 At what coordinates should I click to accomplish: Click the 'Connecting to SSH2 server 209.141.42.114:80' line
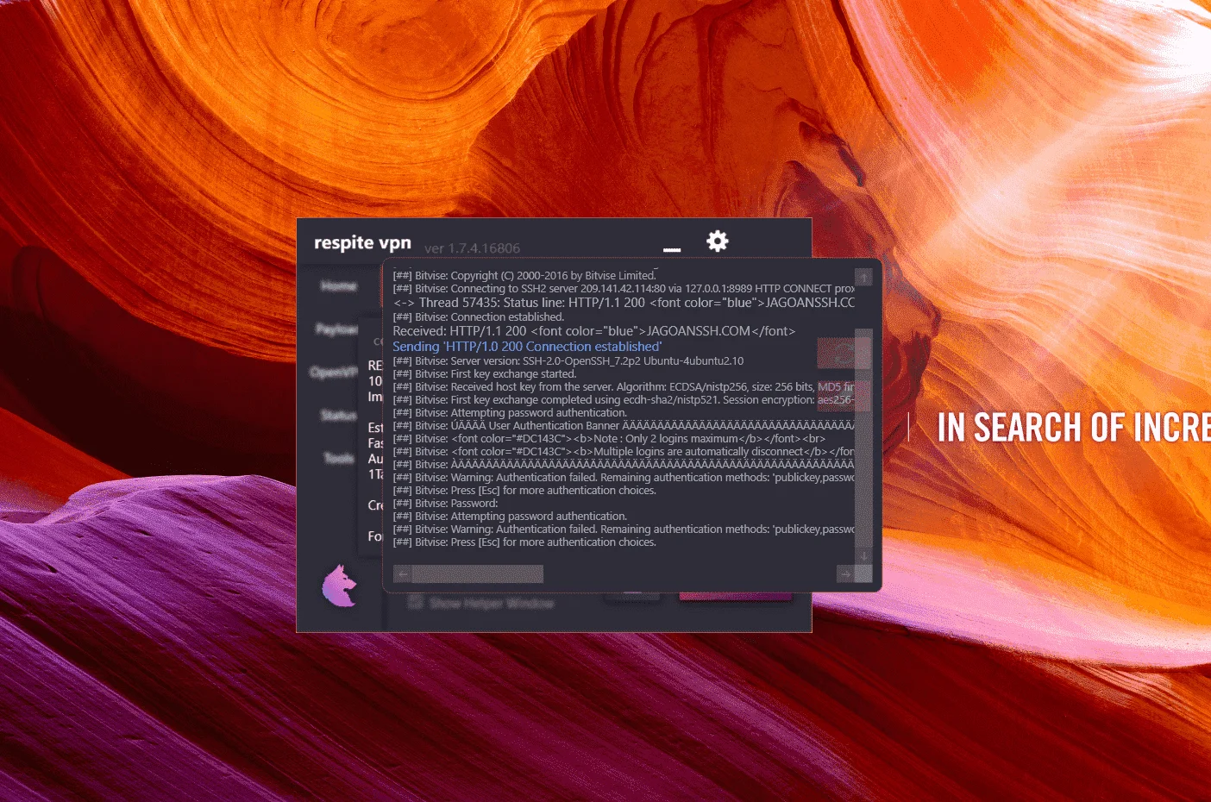[624, 289]
